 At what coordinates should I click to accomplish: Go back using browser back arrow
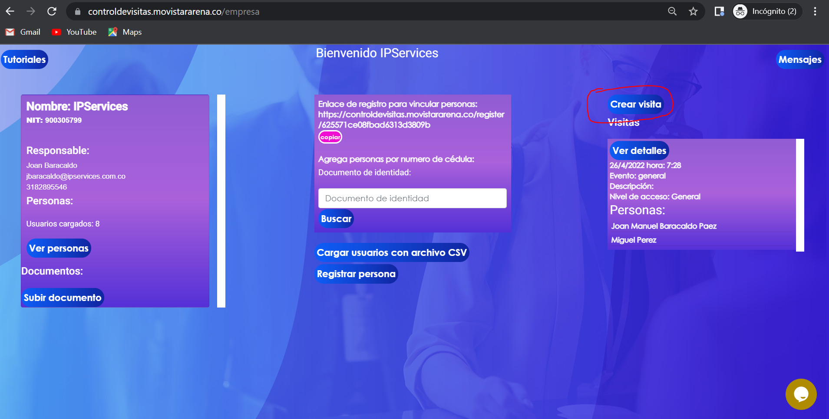[x=10, y=11]
